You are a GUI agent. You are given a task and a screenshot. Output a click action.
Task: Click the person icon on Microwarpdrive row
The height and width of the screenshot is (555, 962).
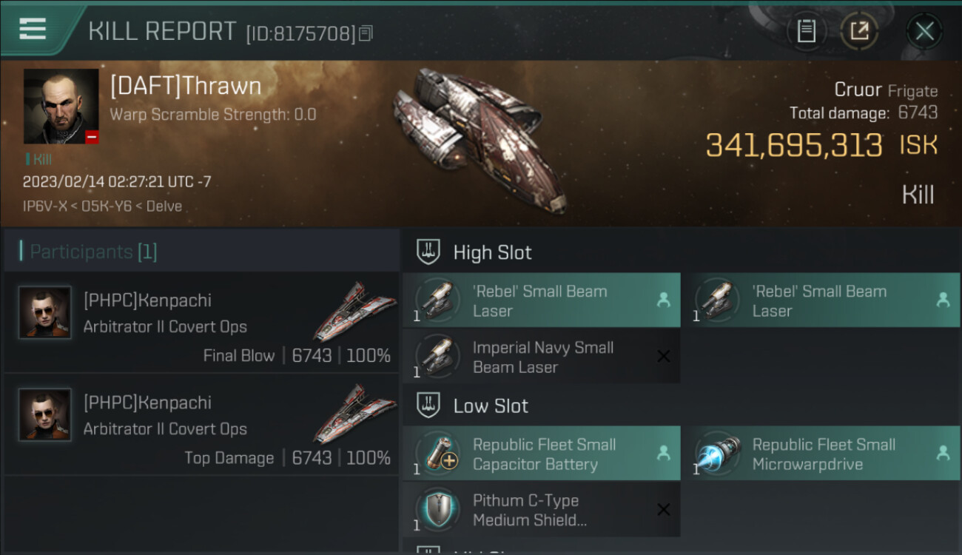pos(943,454)
